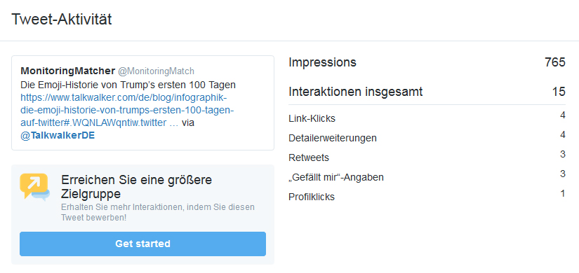Open the @TalkwalkerDE mention link
This screenshot has height=273, width=579.
58,136
